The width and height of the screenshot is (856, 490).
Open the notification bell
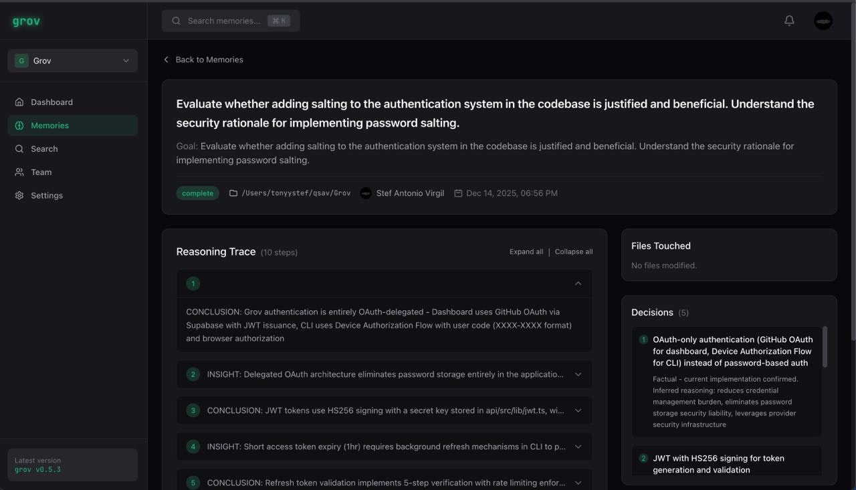pos(788,20)
